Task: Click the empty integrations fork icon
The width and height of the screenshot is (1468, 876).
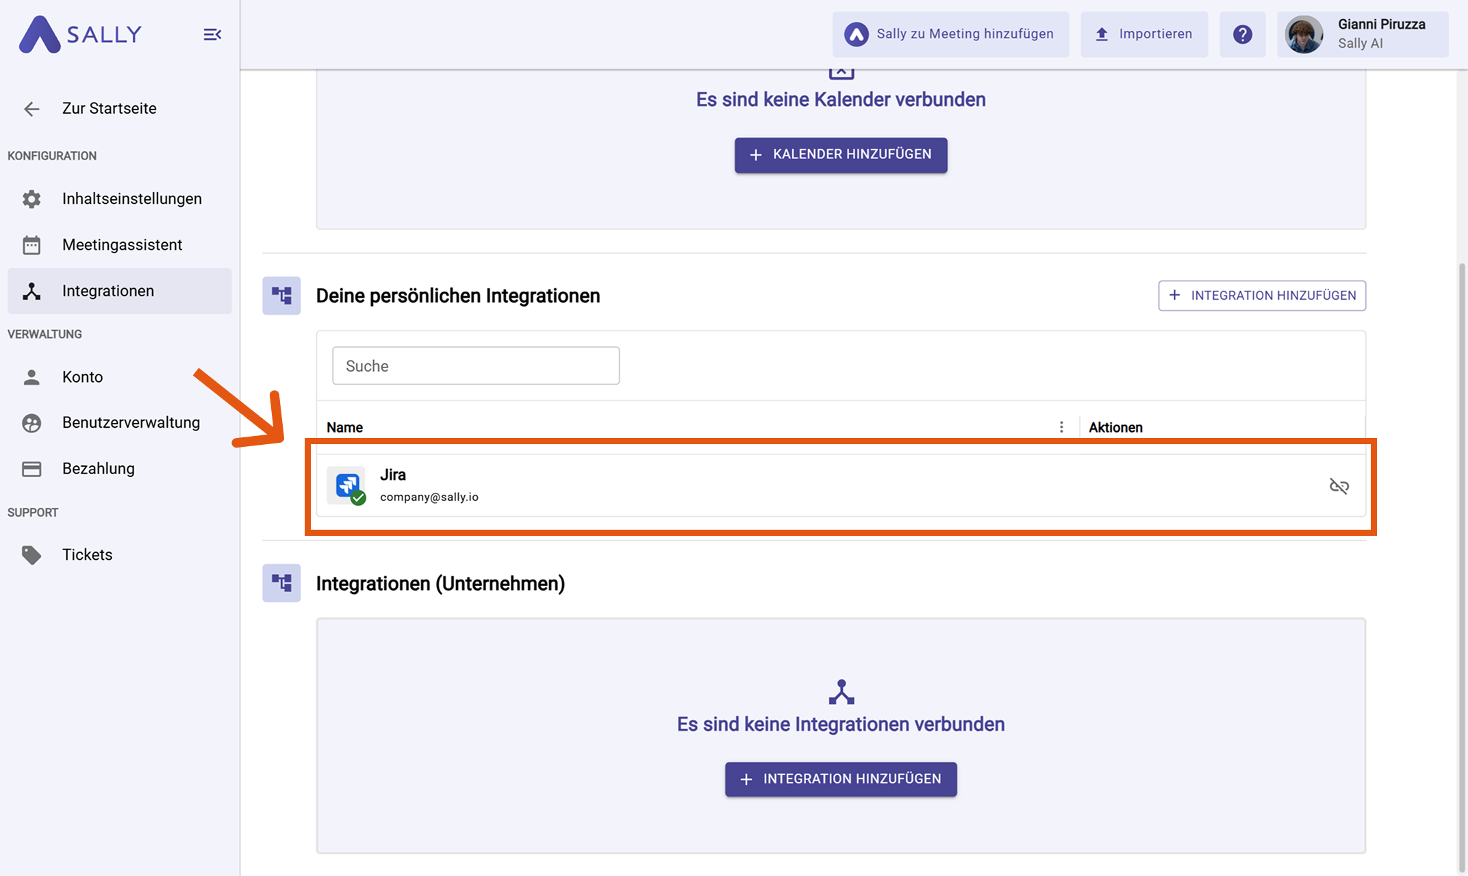Action: pyautogui.click(x=841, y=692)
